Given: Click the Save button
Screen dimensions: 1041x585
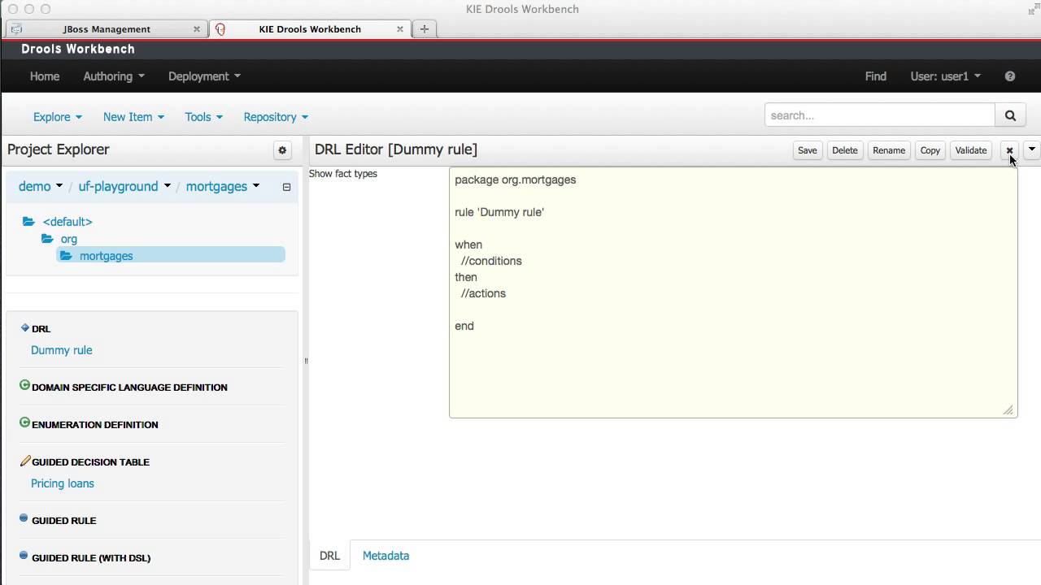Looking at the screenshot, I should click(x=807, y=150).
